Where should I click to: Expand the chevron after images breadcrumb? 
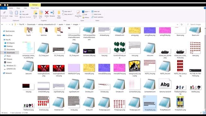pos(80,24)
